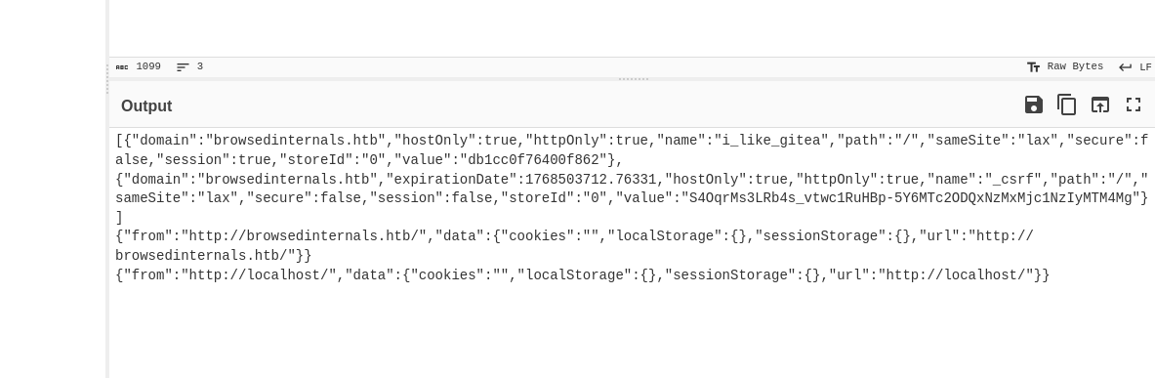Viewport: 1155px width, 378px height.
Task: Click the line count icon showing 3
Action: click(183, 67)
